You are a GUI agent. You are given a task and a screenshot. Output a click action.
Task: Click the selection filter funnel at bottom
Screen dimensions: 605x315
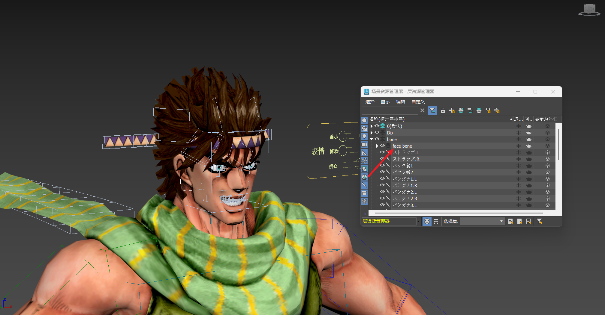(x=539, y=221)
